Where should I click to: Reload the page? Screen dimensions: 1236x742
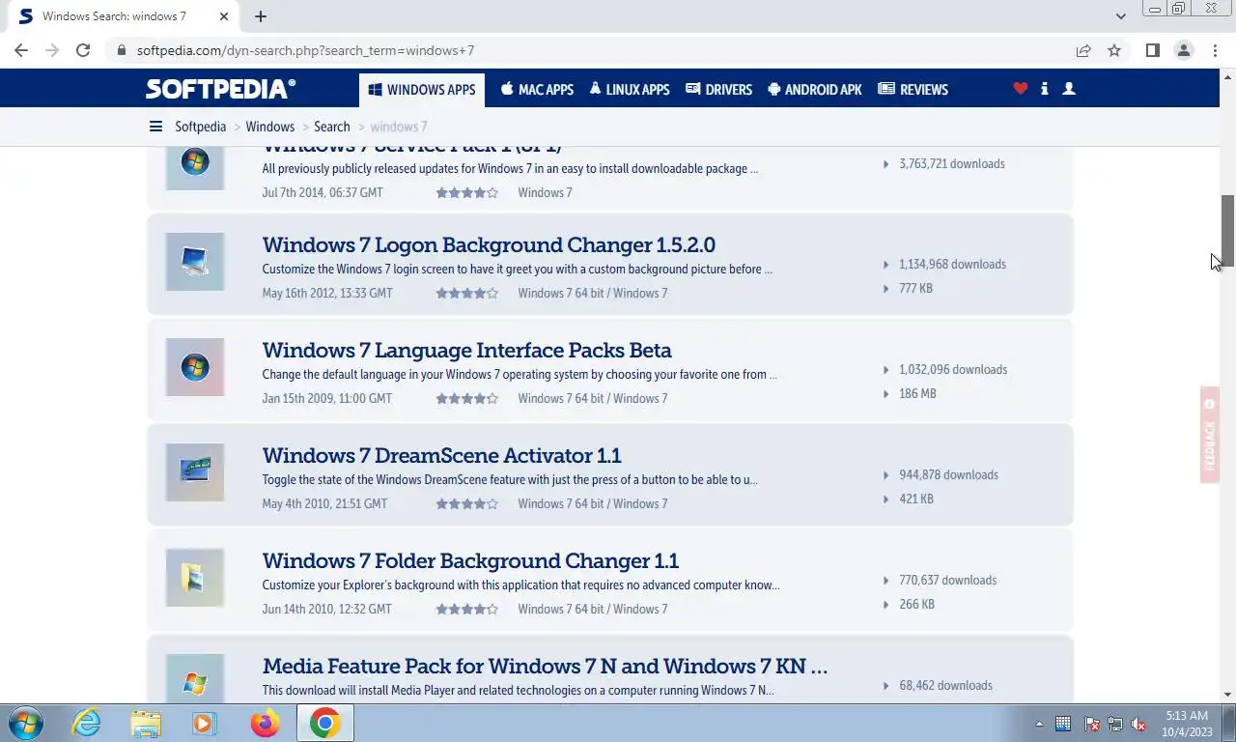pyautogui.click(x=83, y=50)
